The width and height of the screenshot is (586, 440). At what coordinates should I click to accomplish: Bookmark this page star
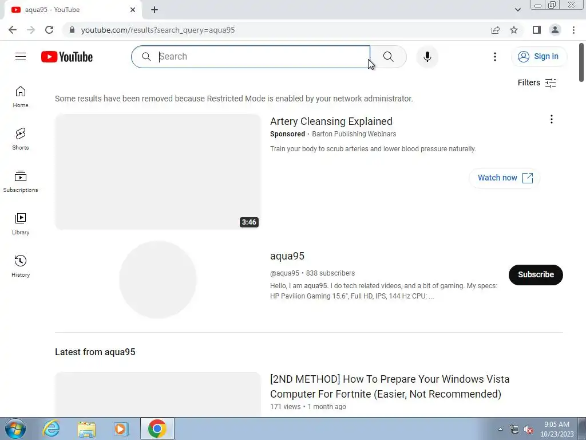tap(514, 30)
